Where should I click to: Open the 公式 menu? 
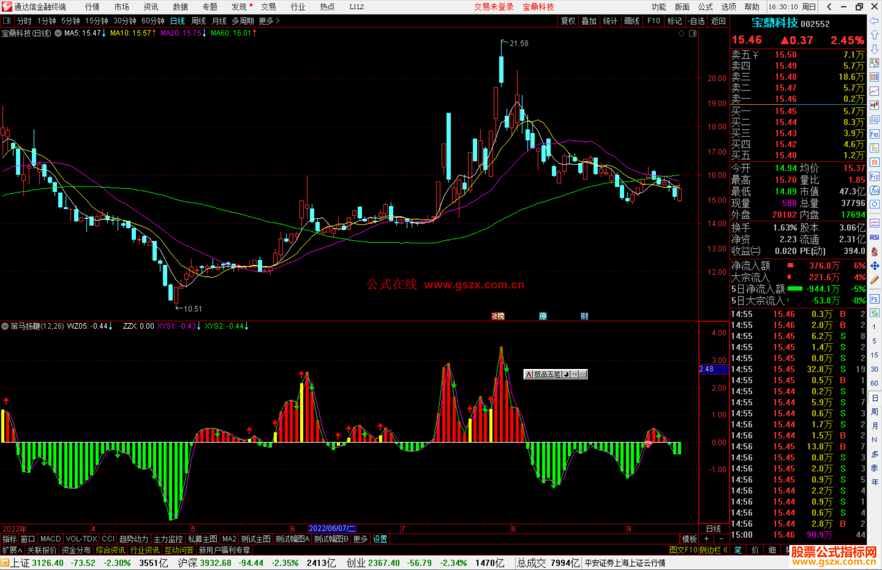click(x=705, y=7)
